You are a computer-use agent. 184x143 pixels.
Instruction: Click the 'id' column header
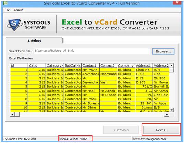[x=19, y=65]
